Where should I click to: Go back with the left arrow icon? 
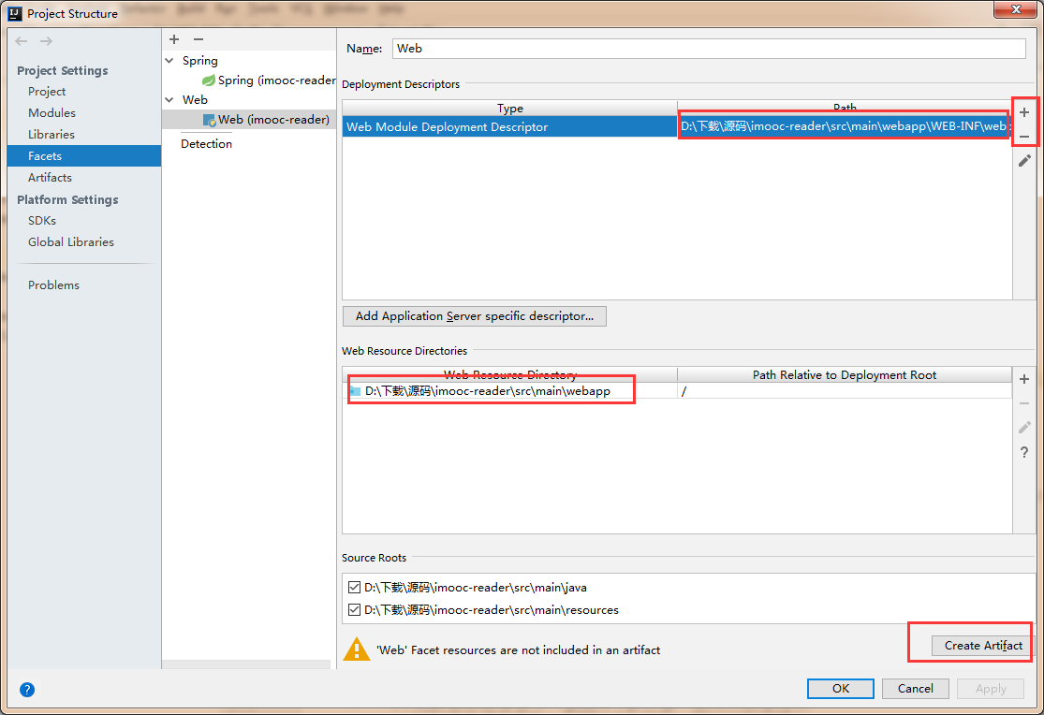[x=22, y=41]
